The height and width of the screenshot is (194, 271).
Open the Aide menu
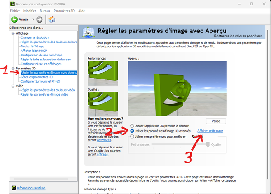(82, 11)
